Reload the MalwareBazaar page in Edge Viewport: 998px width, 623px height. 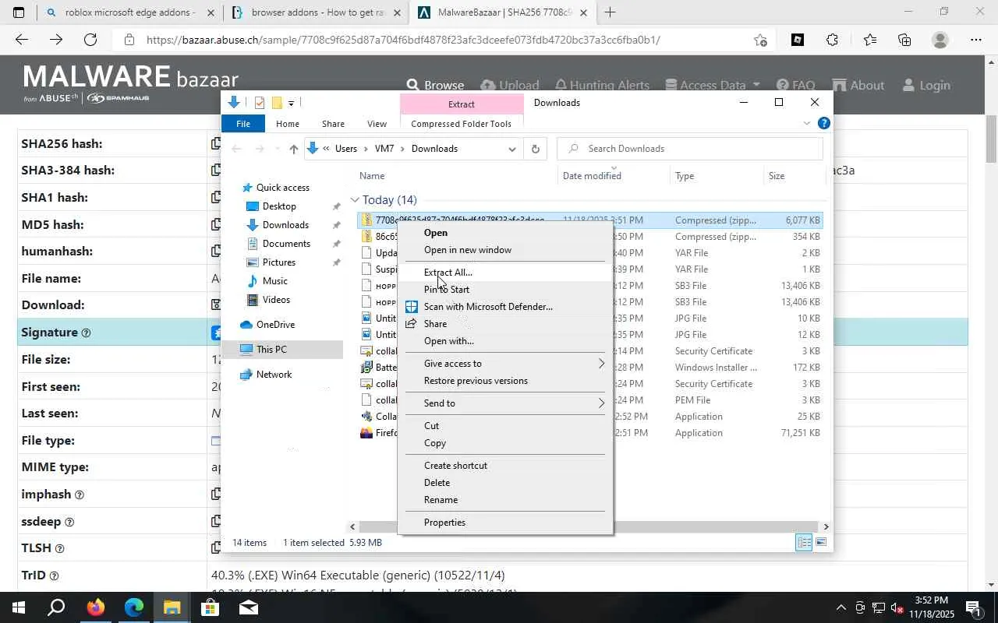tap(90, 40)
